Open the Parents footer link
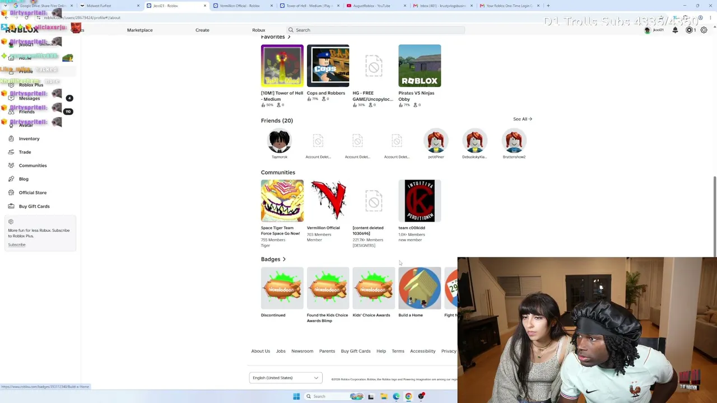This screenshot has height=403, width=717. (327, 351)
